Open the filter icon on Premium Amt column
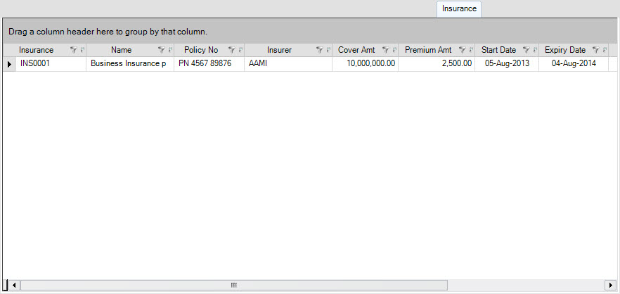This screenshot has width=620, height=294. (462, 50)
